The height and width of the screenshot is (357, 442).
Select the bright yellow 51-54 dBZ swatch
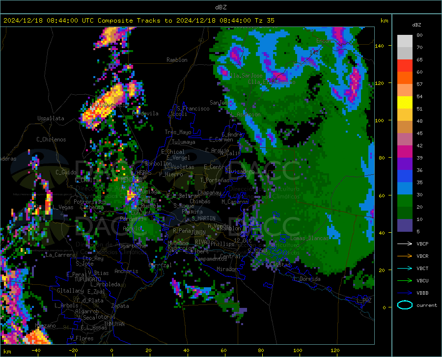click(x=405, y=103)
